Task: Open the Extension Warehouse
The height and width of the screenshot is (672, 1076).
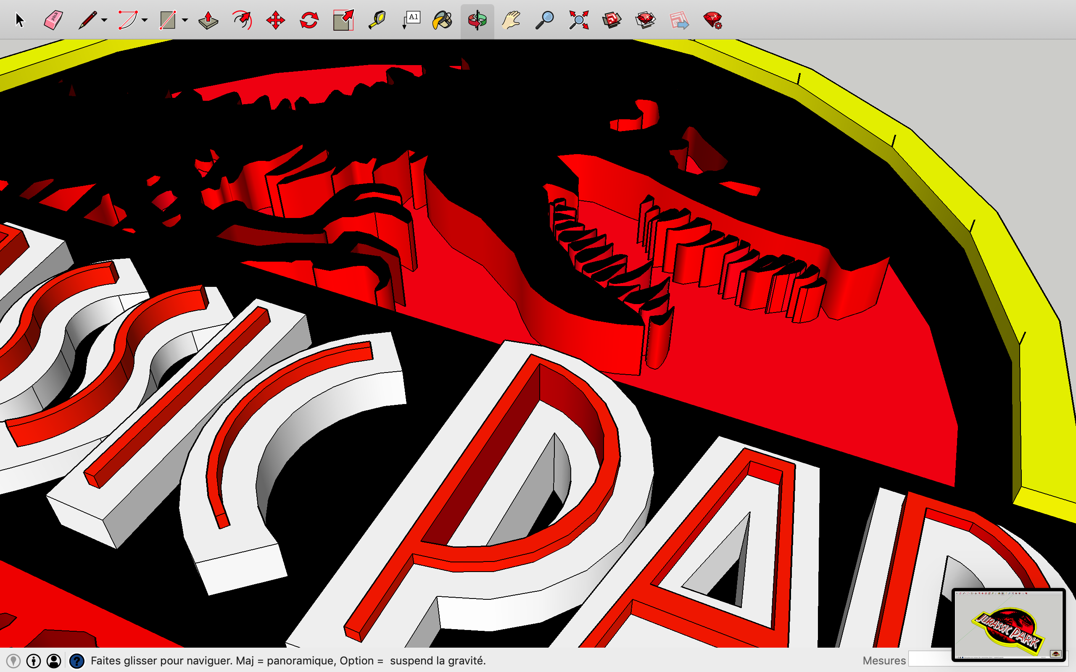Action: click(645, 20)
